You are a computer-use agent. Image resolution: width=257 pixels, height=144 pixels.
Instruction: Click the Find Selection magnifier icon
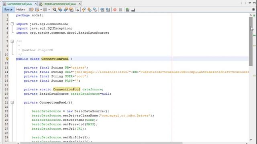pyautogui.click(x=55, y=10)
